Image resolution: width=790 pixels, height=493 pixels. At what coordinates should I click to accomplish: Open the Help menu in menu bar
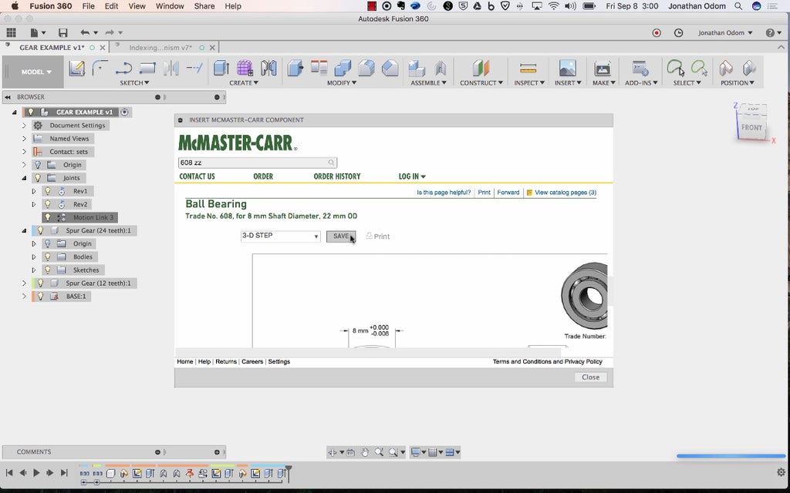click(233, 6)
